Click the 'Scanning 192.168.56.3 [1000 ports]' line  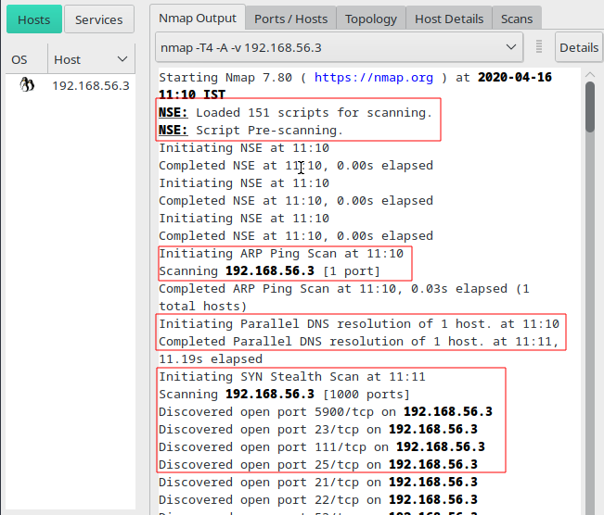pyautogui.click(x=284, y=395)
